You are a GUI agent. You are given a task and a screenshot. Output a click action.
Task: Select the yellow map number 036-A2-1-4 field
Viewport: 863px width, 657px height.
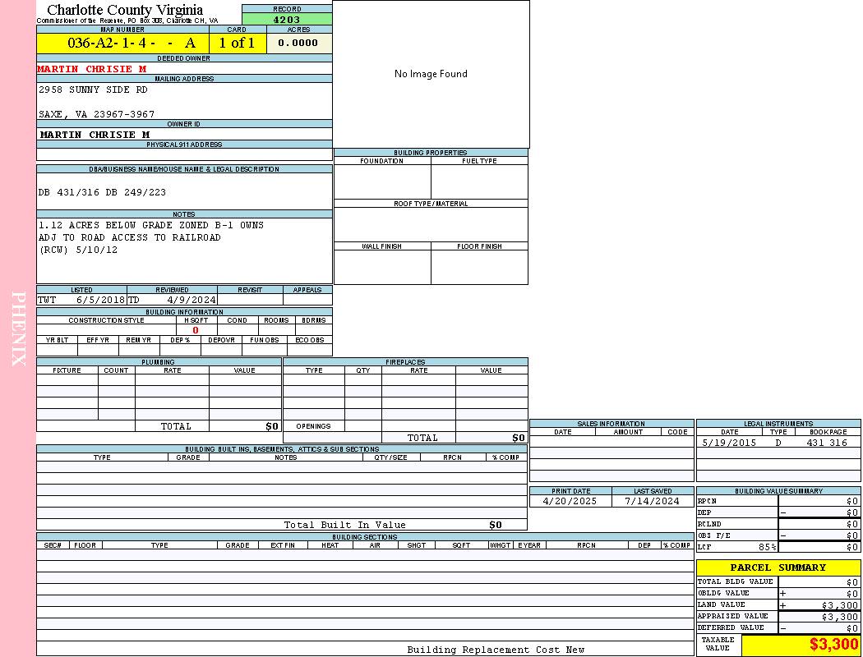(x=122, y=44)
